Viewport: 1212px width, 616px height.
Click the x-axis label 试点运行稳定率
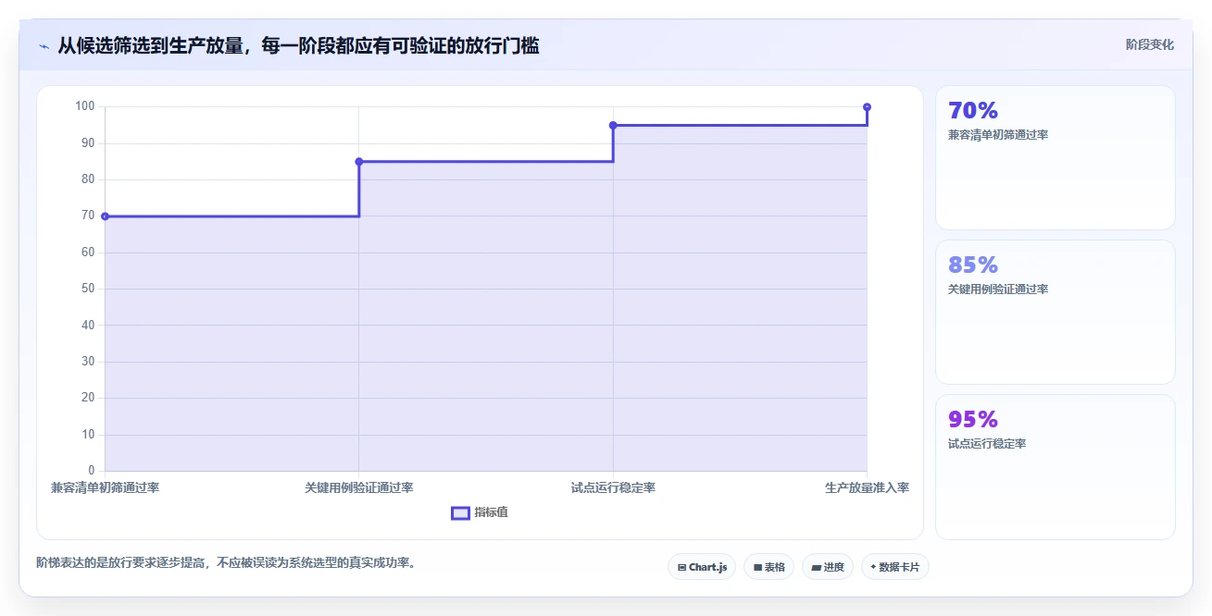tap(613, 487)
